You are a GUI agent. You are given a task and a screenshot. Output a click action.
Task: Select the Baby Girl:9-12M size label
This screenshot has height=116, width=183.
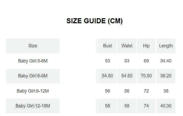point(33,91)
